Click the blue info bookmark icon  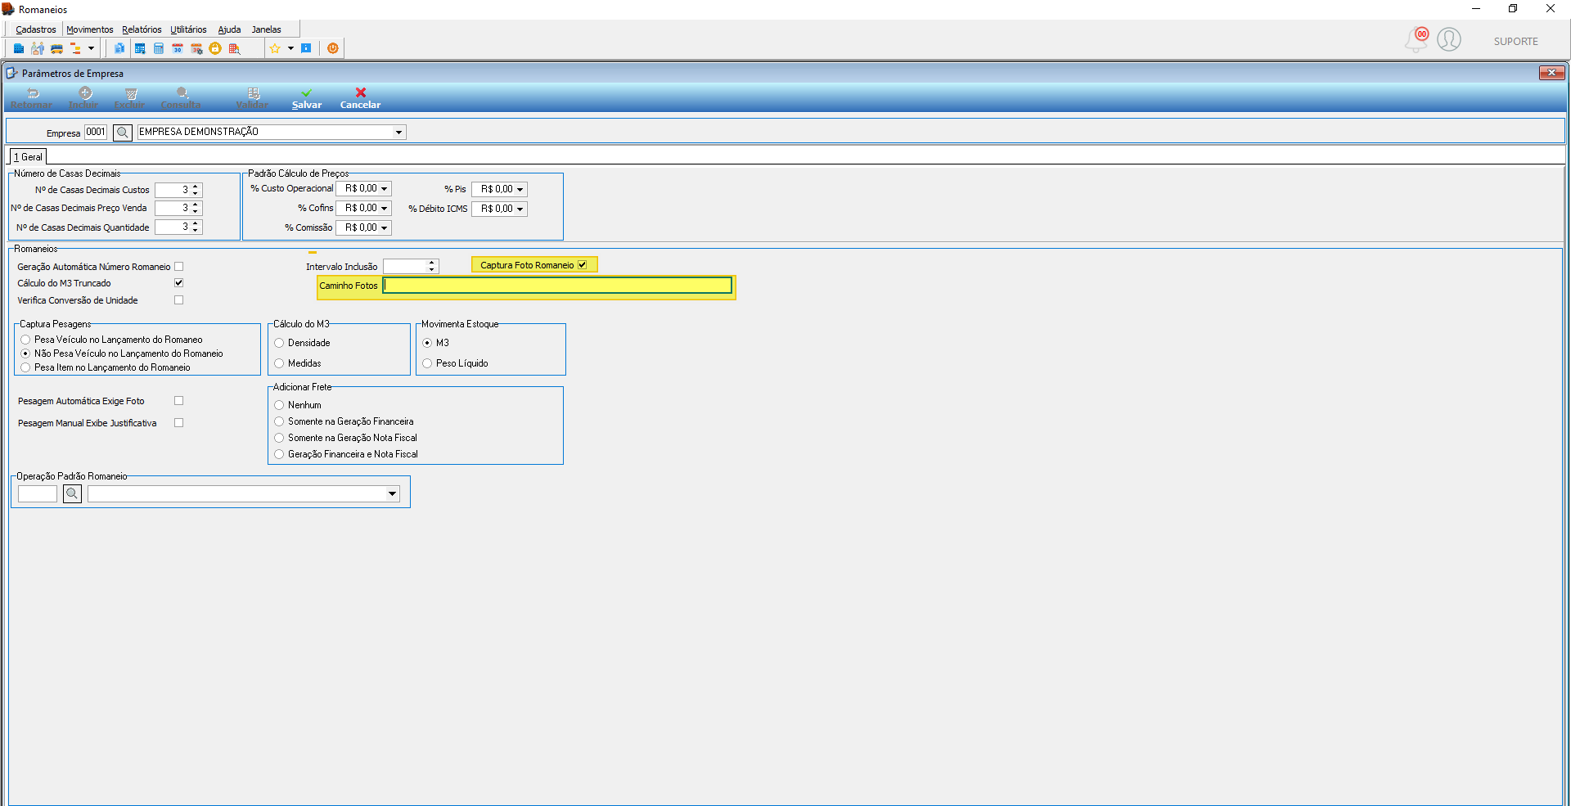306,48
